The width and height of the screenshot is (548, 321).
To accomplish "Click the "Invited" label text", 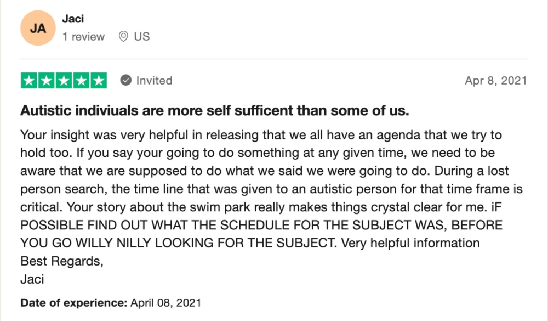I will pos(154,81).
